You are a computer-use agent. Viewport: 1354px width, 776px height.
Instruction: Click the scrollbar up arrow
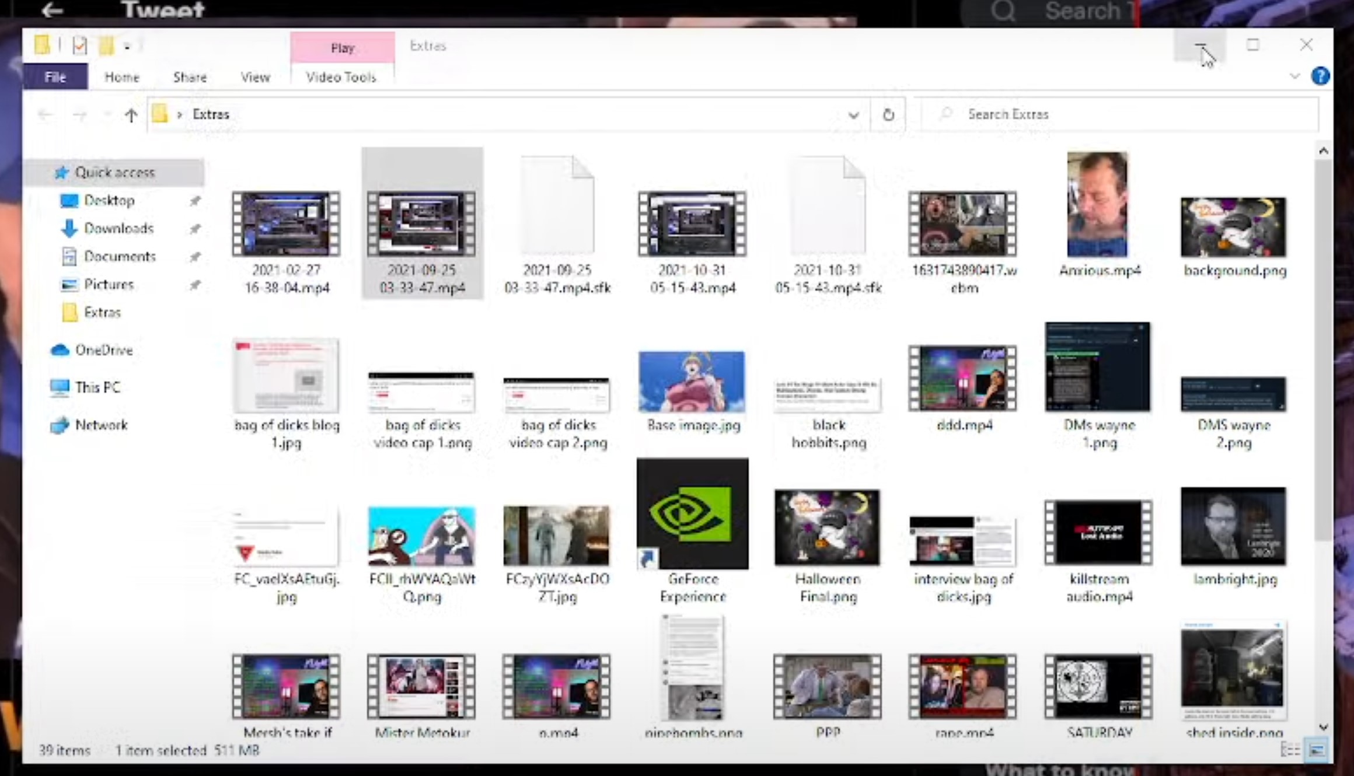pos(1324,151)
